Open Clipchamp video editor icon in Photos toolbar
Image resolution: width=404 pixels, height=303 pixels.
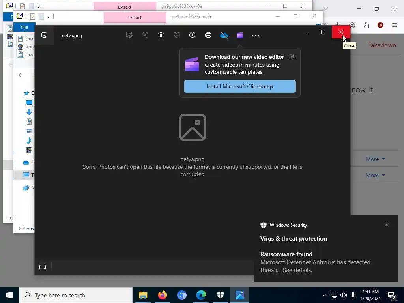click(x=240, y=35)
